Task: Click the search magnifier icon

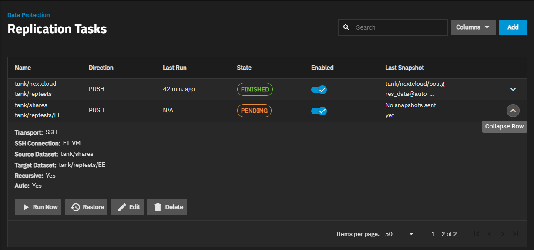Action: [346, 27]
